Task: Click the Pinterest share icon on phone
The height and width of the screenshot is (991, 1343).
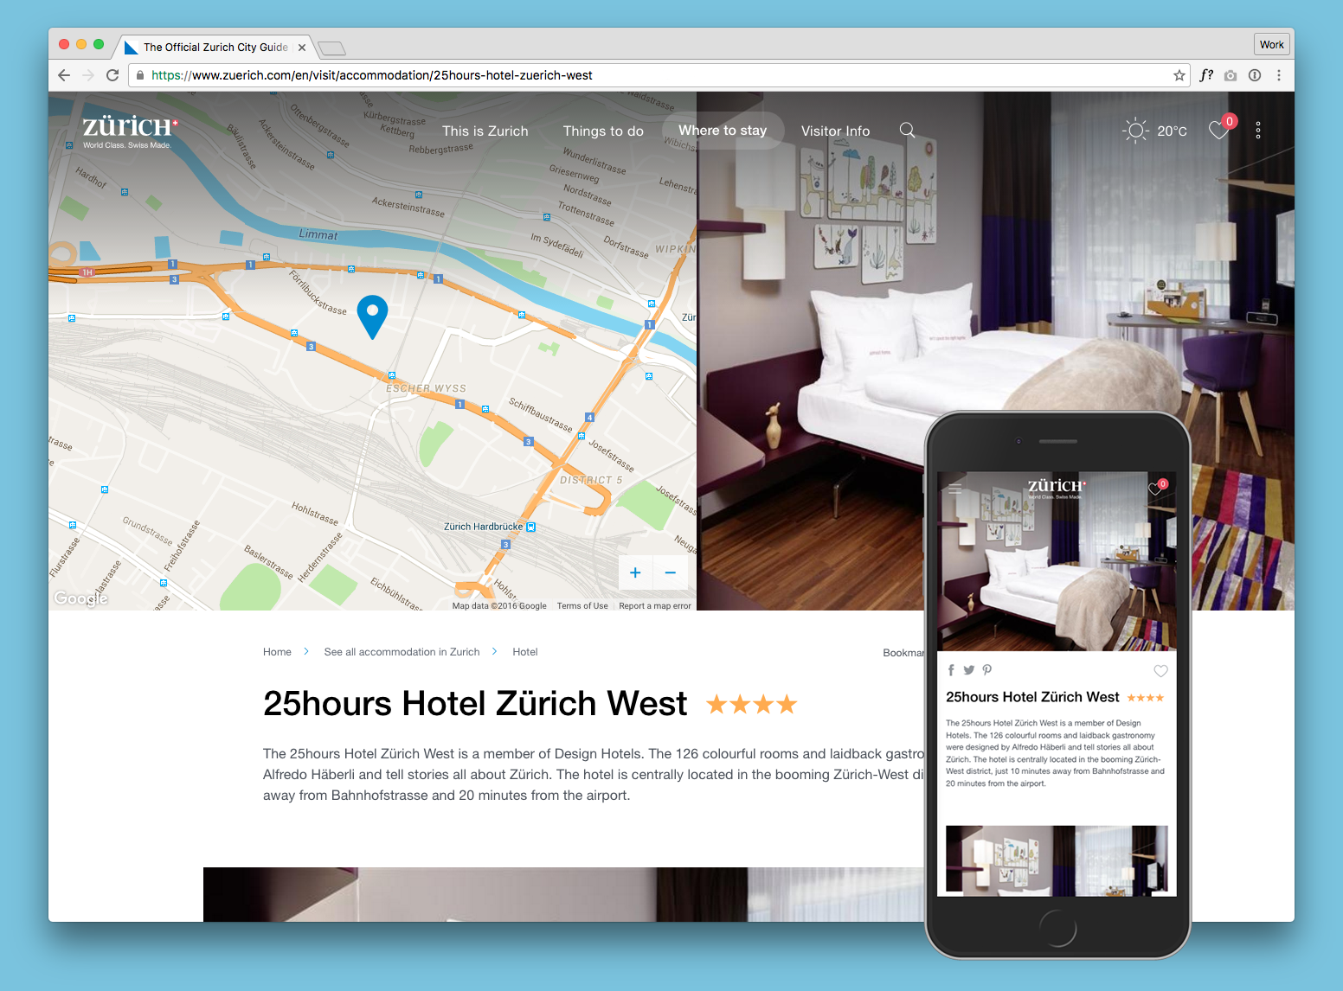Action: click(987, 670)
